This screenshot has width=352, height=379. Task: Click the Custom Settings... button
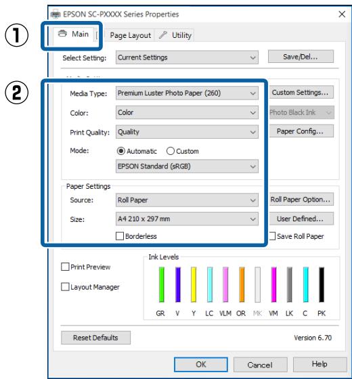coord(301,92)
